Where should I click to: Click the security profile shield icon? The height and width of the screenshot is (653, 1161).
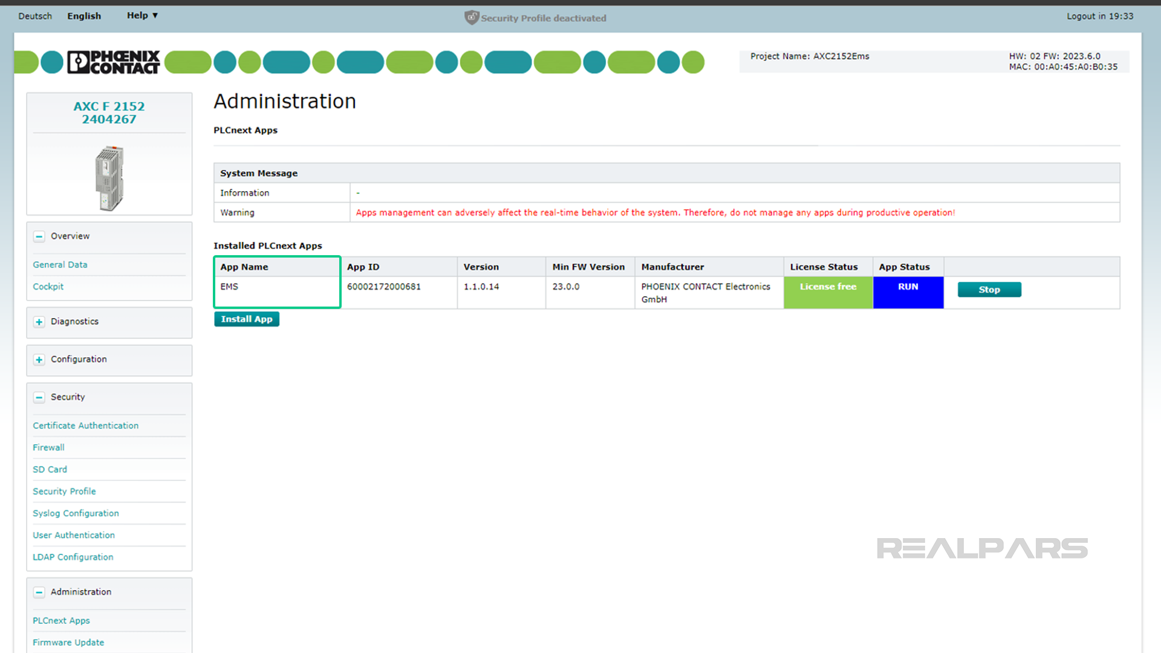[472, 18]
